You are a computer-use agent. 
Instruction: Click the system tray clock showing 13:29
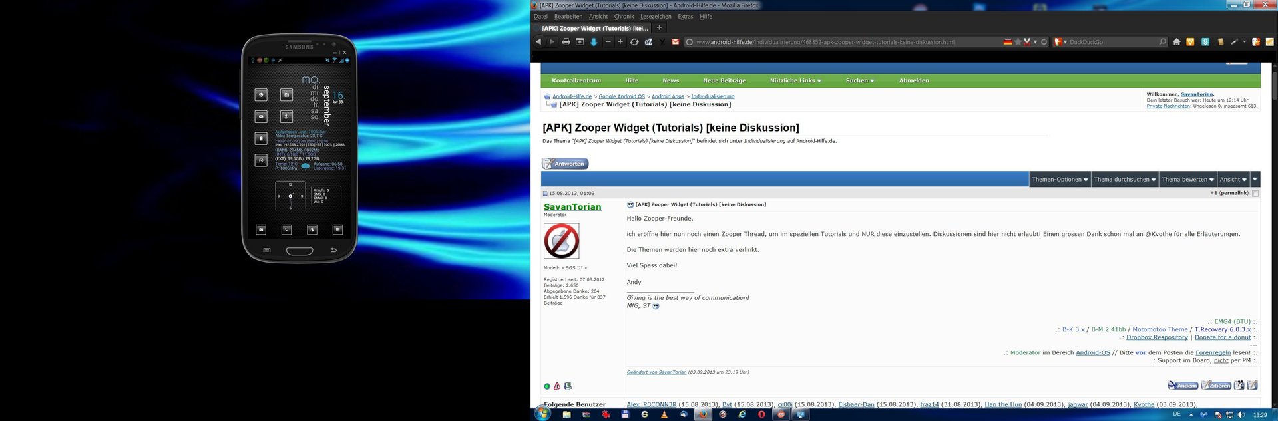tap(1260, 415)
